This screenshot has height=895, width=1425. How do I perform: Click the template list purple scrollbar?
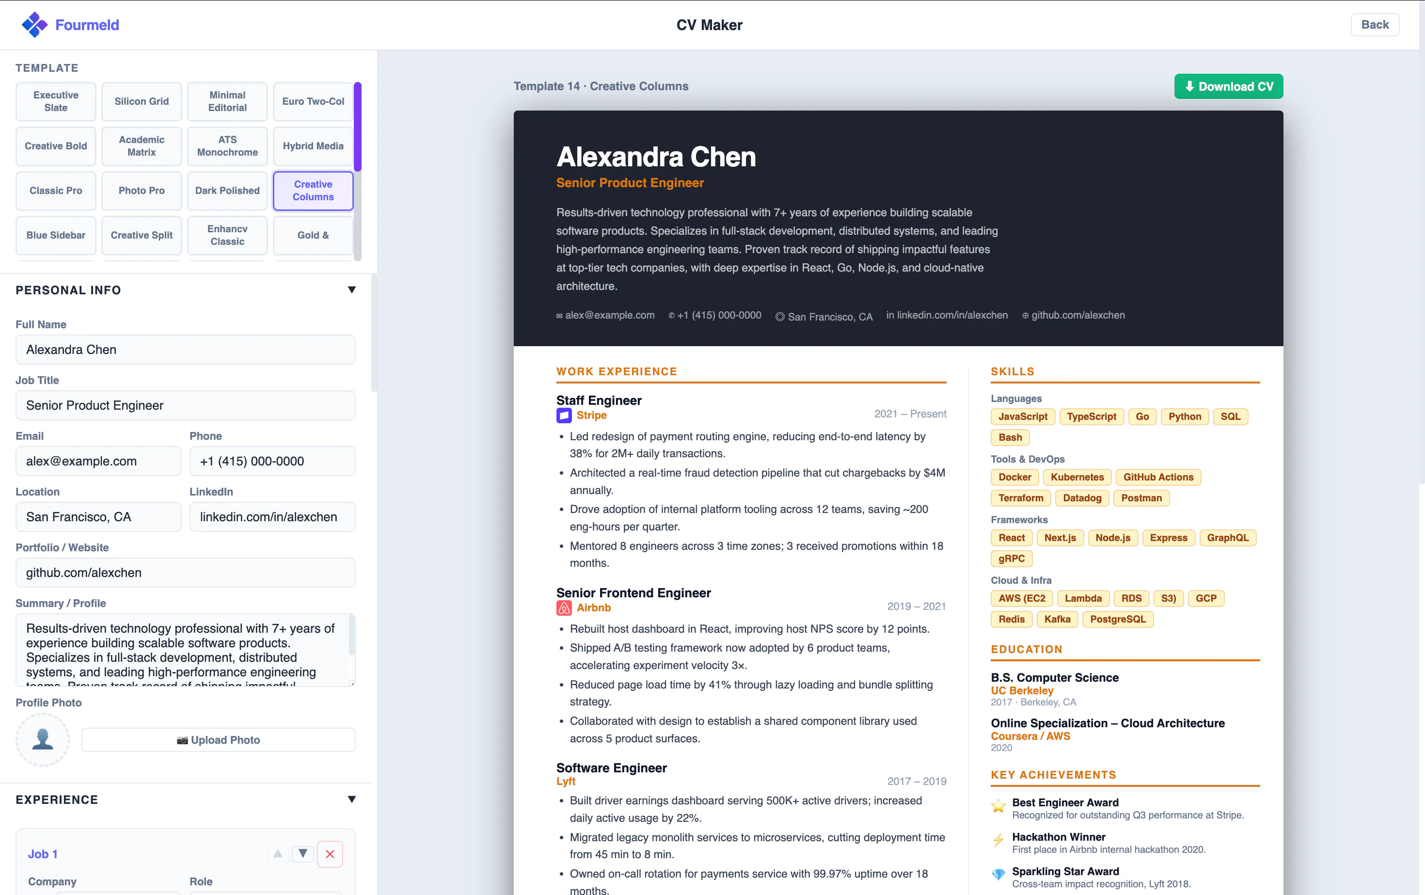point(357,127)
